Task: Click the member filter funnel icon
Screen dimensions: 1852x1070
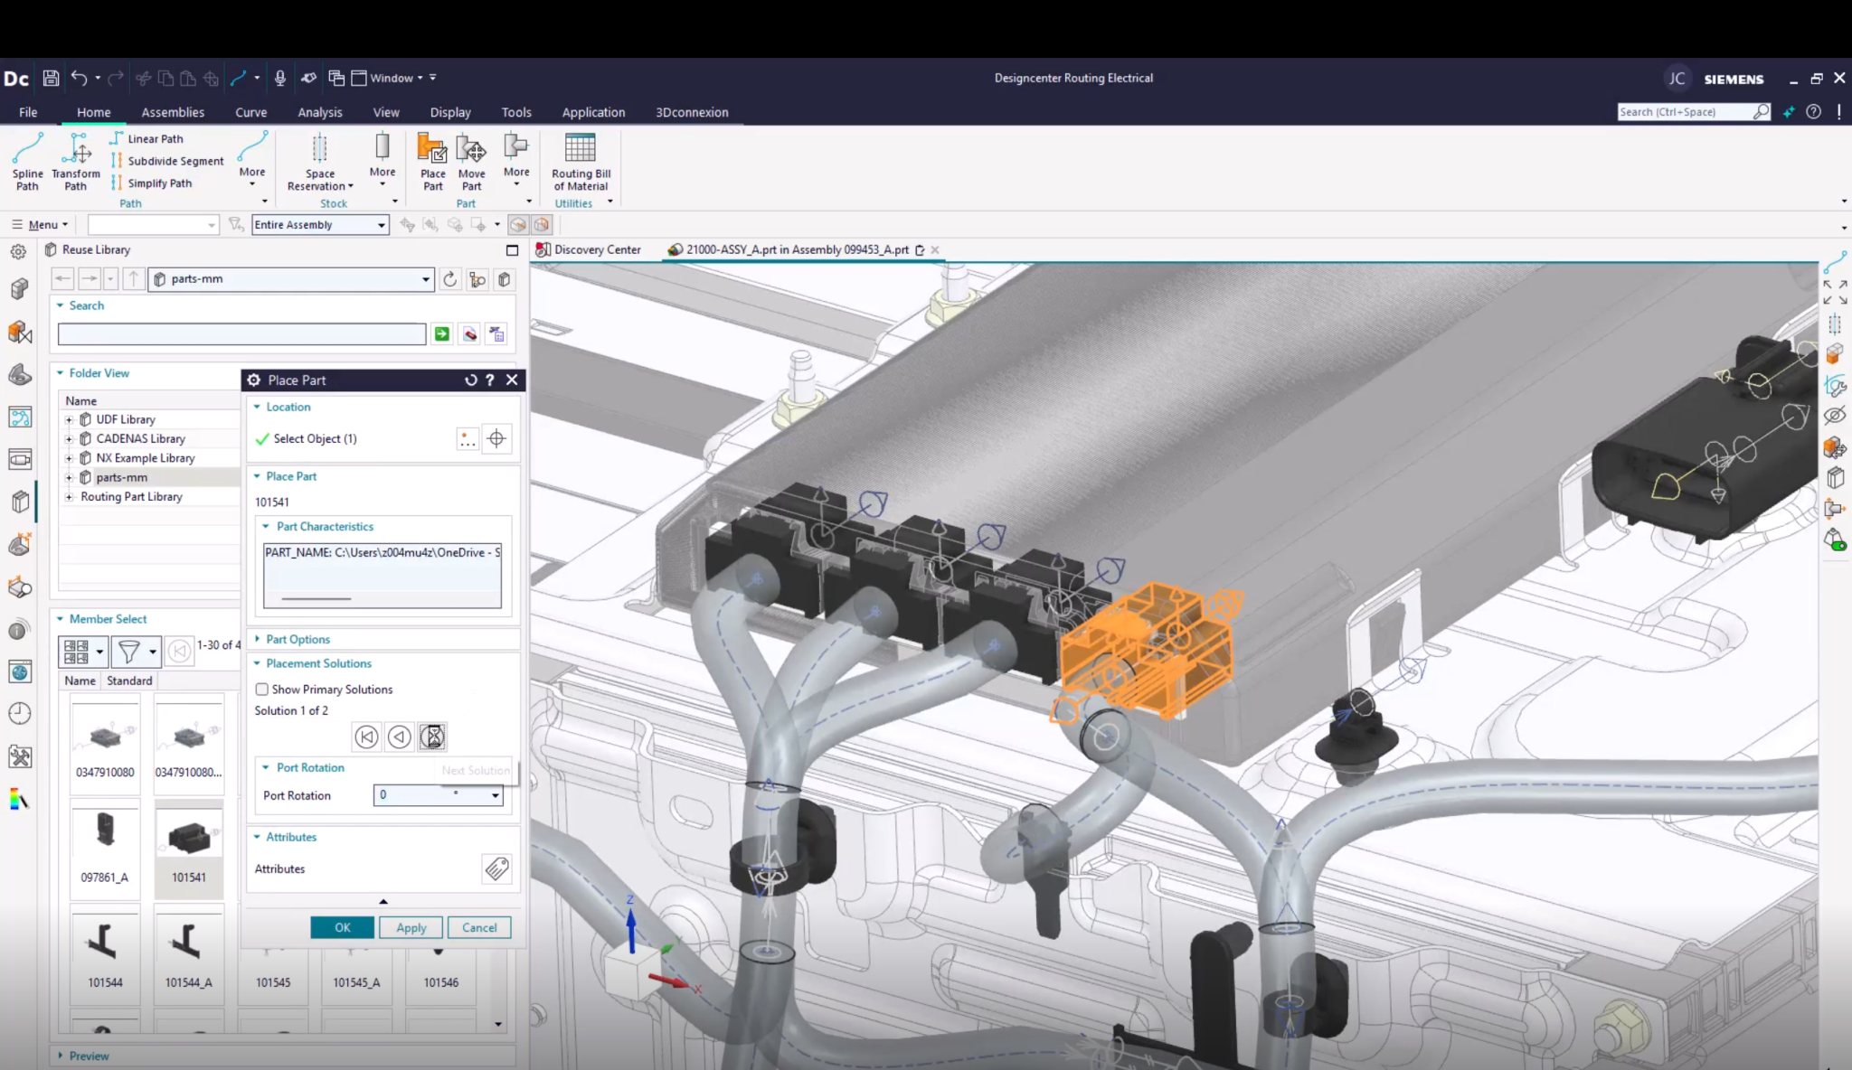Action: coord(129,651)
